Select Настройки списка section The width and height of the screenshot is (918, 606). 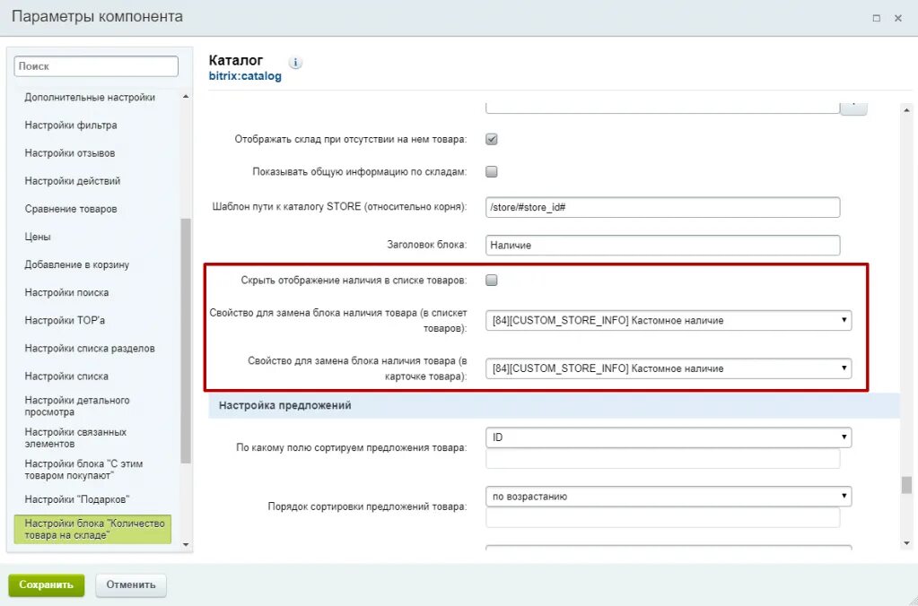[x=66, y=377]
